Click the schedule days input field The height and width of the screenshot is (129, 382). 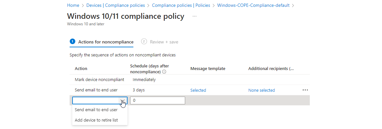158,100
